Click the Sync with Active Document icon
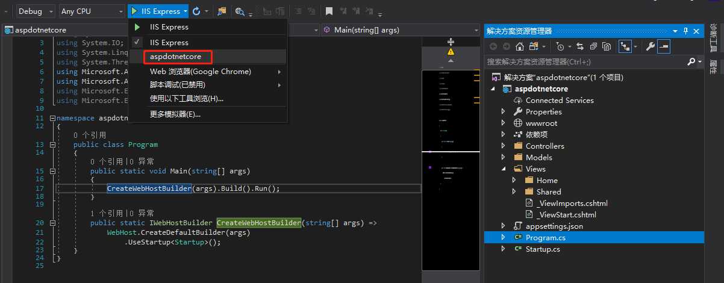 pyautogui.click(x=580, y=46)
